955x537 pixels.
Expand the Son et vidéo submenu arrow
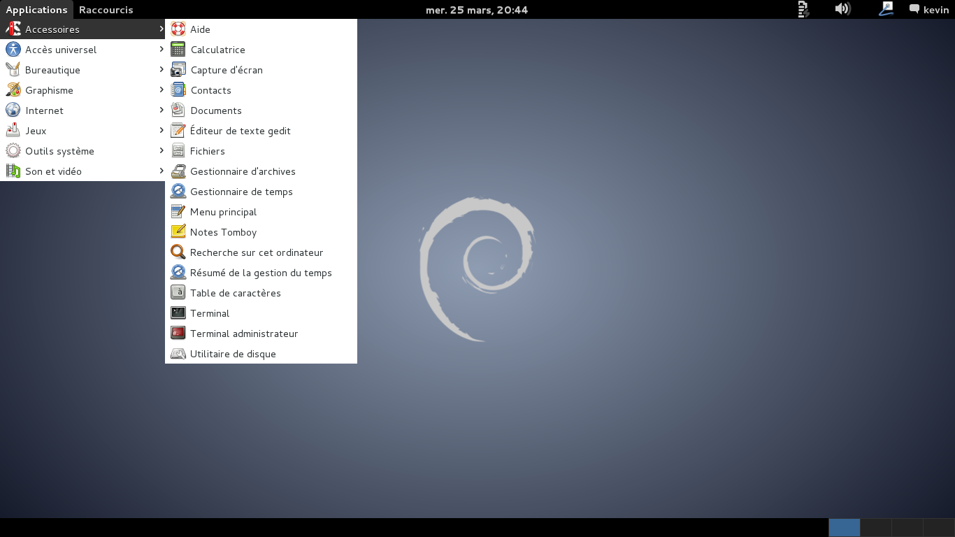[161, 171]
